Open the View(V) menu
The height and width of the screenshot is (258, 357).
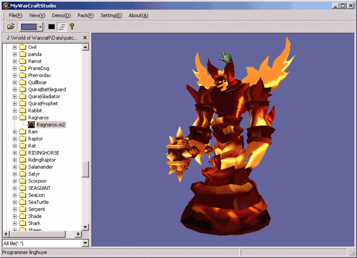pos(37,16)
